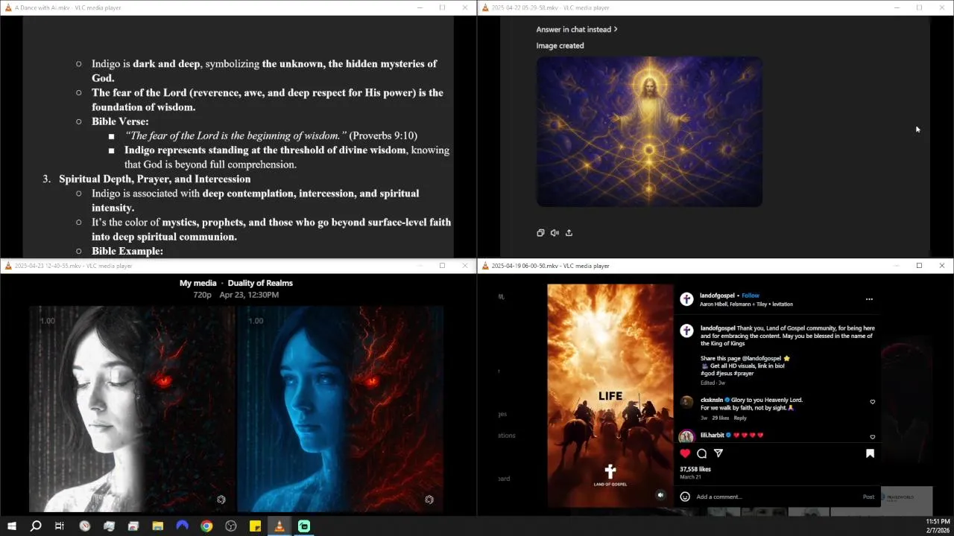
Task: Click the cksknsln profile avatar
Action: [x=686, y=402]
